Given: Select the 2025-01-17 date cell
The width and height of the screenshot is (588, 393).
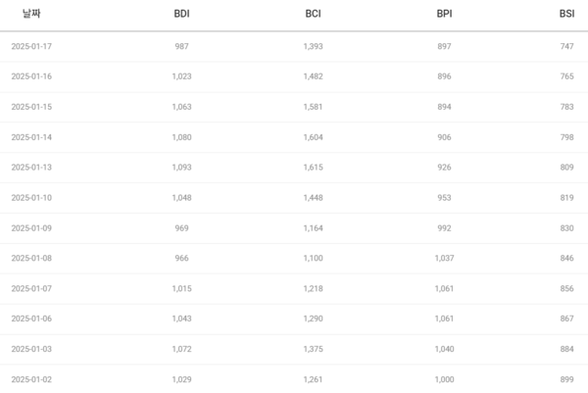Looking at the screenshot, I should click(31, 46).
